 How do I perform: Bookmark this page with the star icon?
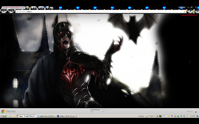pos(185,11)
